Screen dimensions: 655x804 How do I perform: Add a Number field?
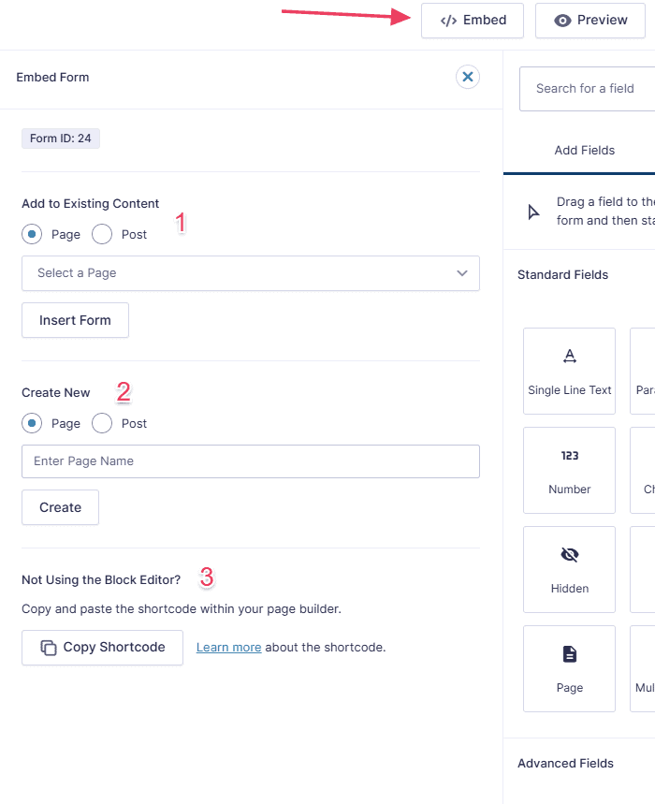[570, 470]
